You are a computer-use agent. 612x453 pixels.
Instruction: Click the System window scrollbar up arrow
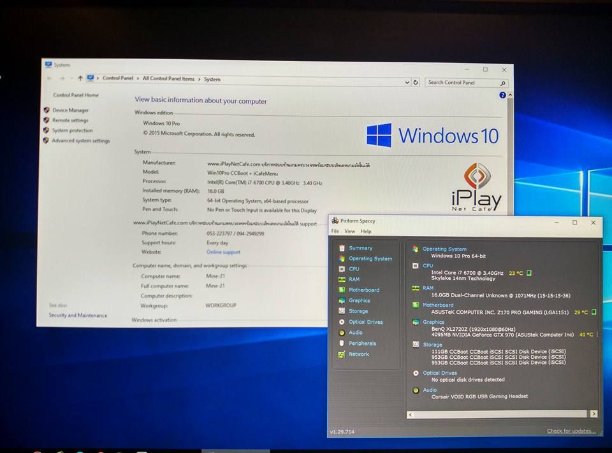coord(510,95)
